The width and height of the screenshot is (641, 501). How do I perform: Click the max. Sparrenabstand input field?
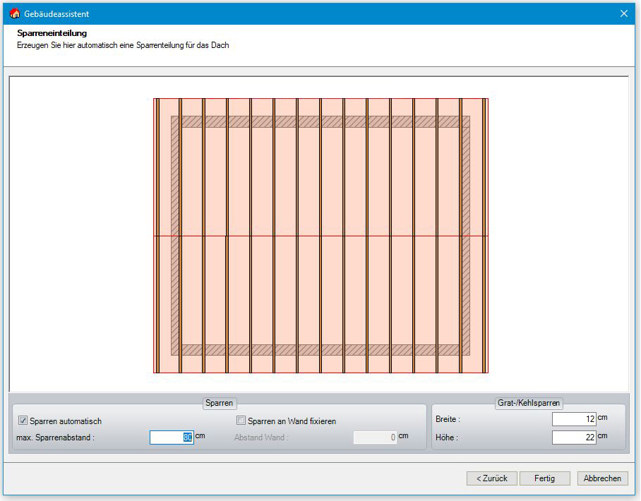point(172,437)
